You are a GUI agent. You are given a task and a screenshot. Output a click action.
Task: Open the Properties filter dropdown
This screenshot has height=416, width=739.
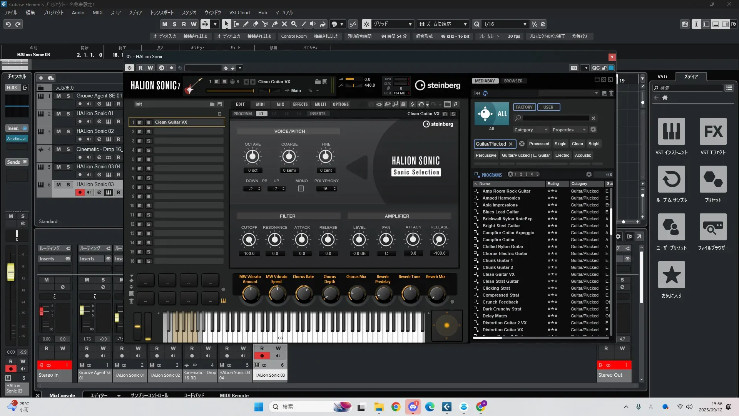point(569,130)
